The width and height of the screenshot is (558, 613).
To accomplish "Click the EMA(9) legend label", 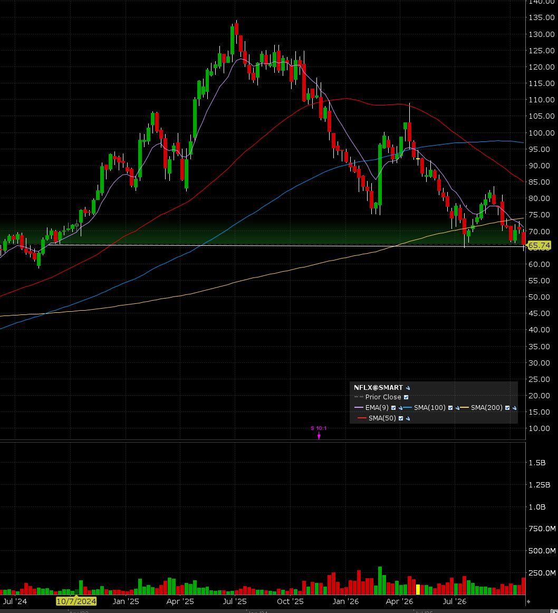I will tap(377, 408).
